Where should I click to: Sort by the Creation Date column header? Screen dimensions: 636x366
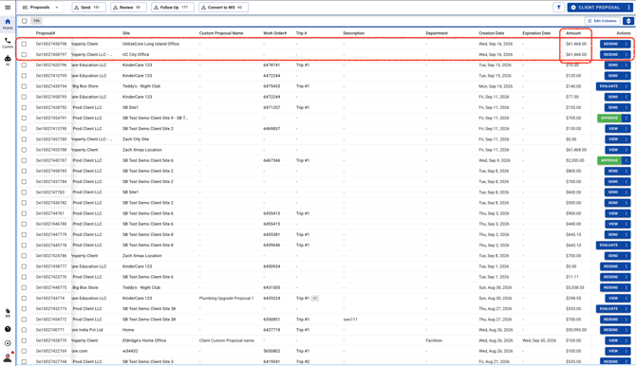pos(491,33)
